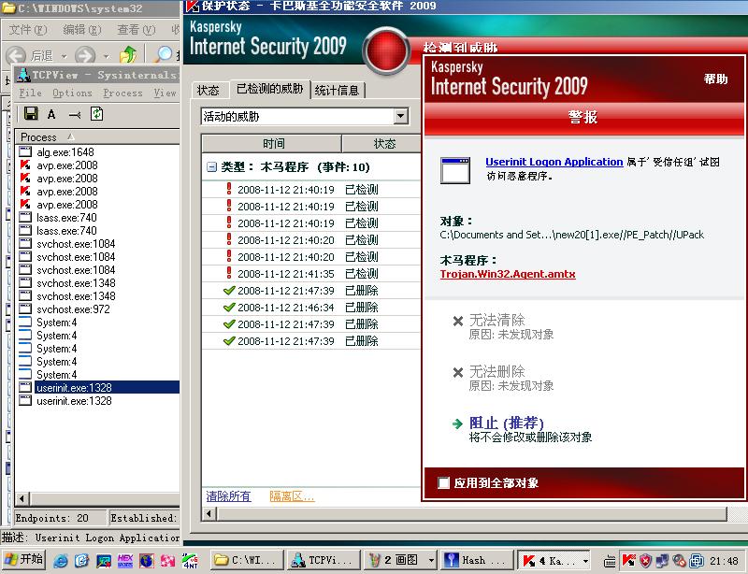Click the TCPView refresh icon

point(97,113)
